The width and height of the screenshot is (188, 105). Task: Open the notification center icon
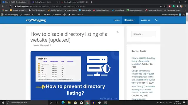(184, 102)
